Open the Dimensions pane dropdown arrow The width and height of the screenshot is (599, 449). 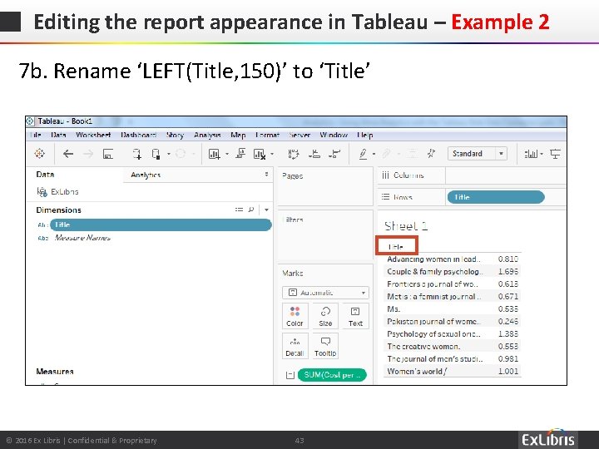(x=266, y=210)
